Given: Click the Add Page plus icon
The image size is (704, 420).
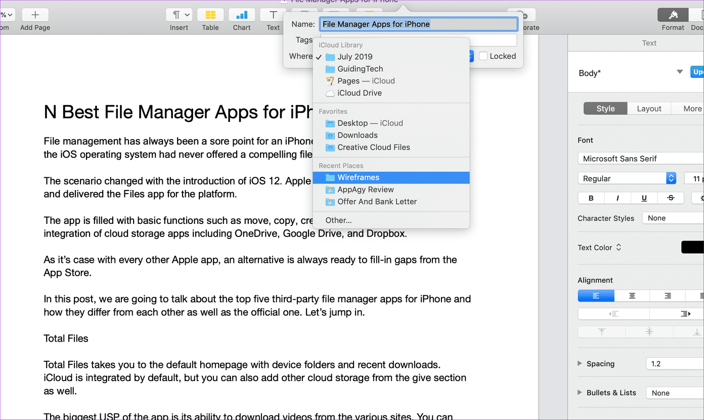Looking at the screenshot, I should point(35,15).
